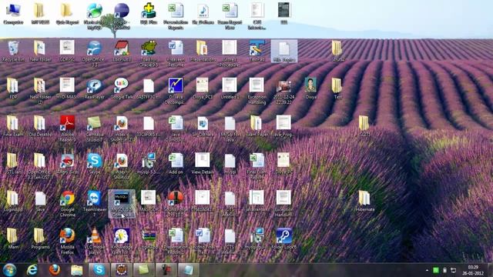Select the MySQL Command Line Client shortcut

pos(122,203)
